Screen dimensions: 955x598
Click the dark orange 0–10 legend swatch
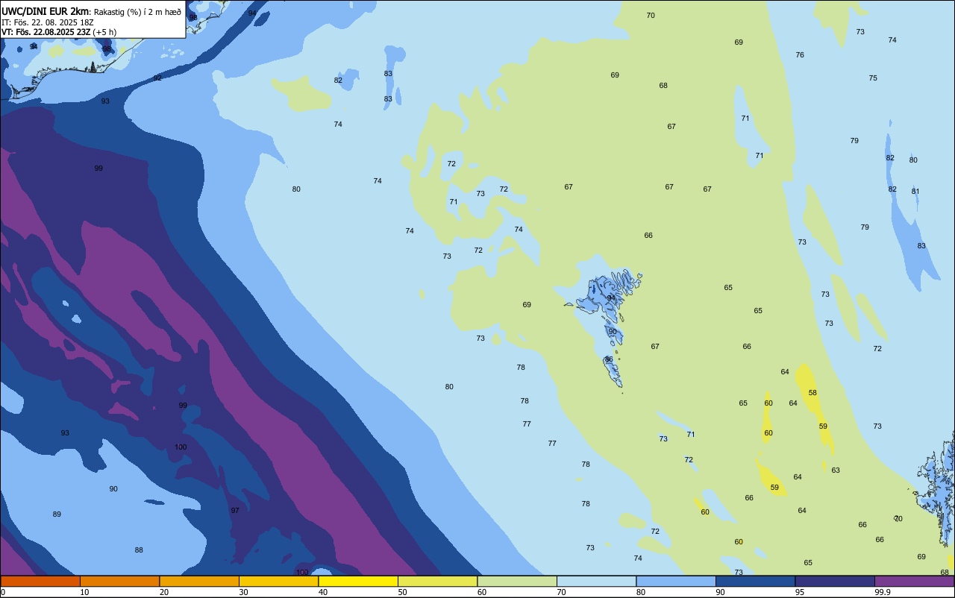[x=40, y=581]
